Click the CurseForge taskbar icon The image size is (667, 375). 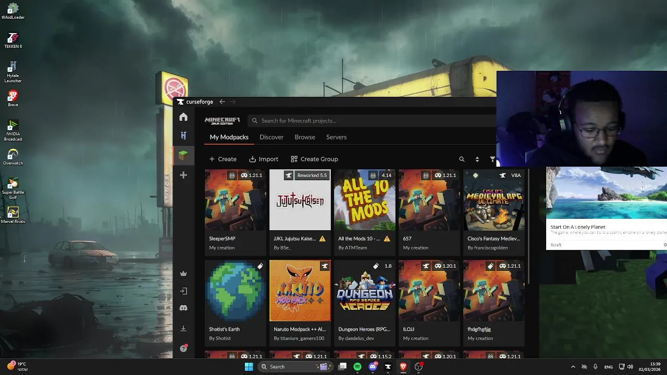tap(388, 367)
